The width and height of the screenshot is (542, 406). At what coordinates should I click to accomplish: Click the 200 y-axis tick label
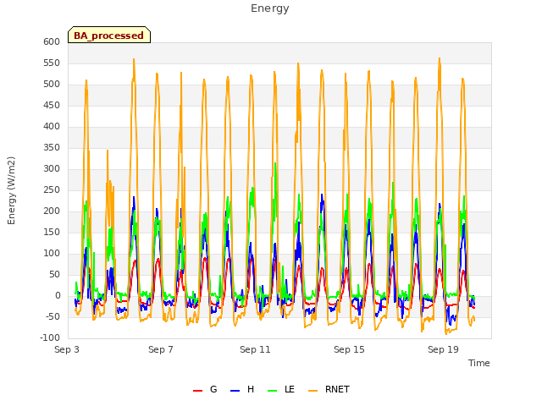52,211
